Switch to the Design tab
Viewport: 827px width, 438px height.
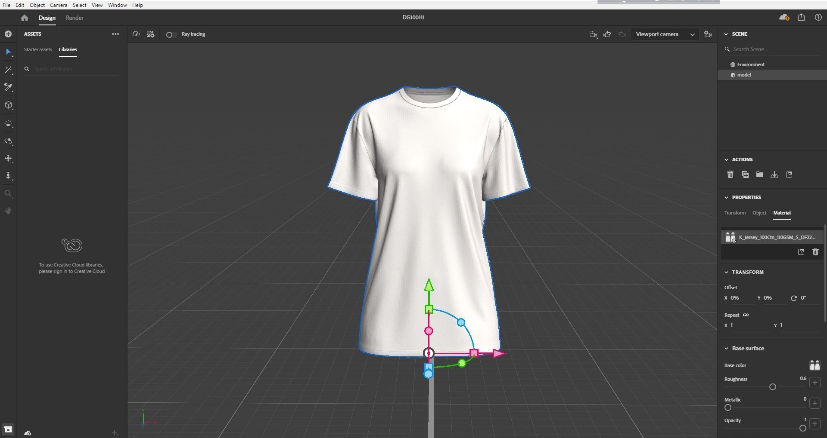[x=47, y=18]
